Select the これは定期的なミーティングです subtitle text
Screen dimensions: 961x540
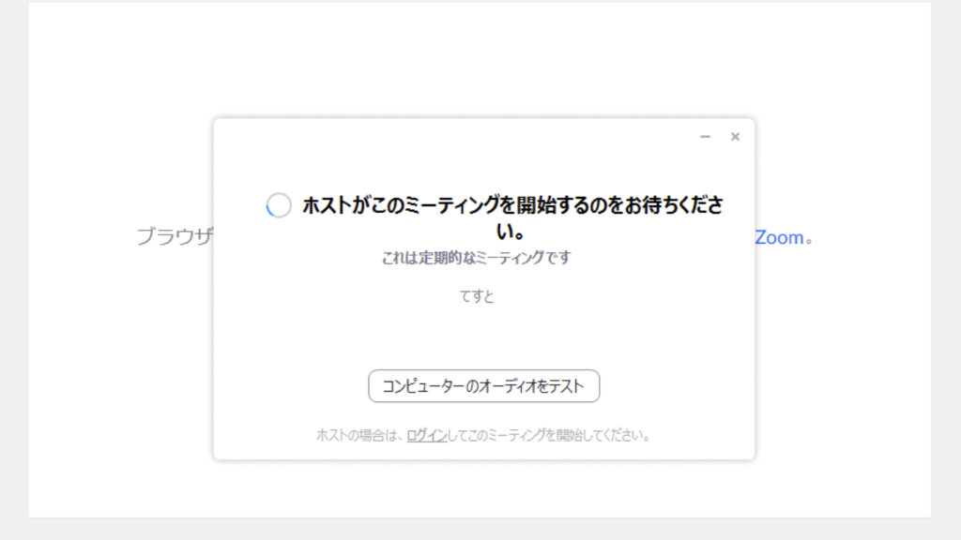[x=476, y=259]
